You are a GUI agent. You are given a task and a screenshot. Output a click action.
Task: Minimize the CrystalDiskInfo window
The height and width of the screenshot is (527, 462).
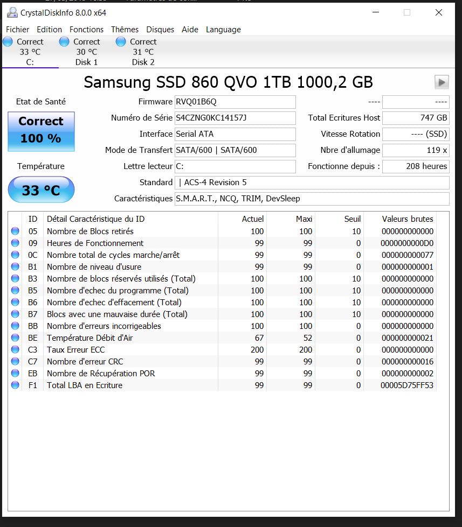pyautogui.click(x=376, y=12)
